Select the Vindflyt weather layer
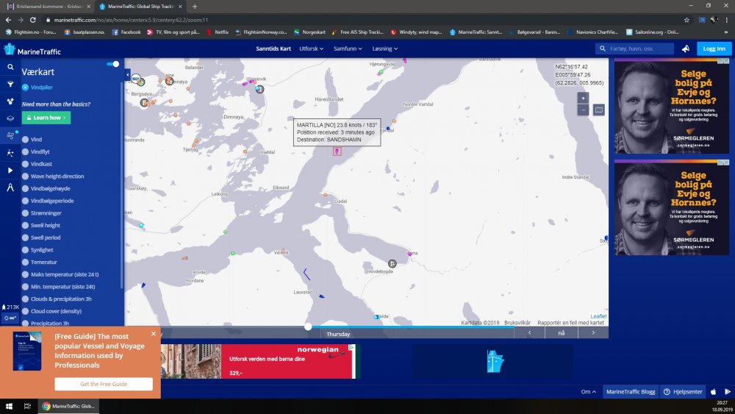This screenshot has height=414, width=735. pyautogui.click(x=35, y=151)
